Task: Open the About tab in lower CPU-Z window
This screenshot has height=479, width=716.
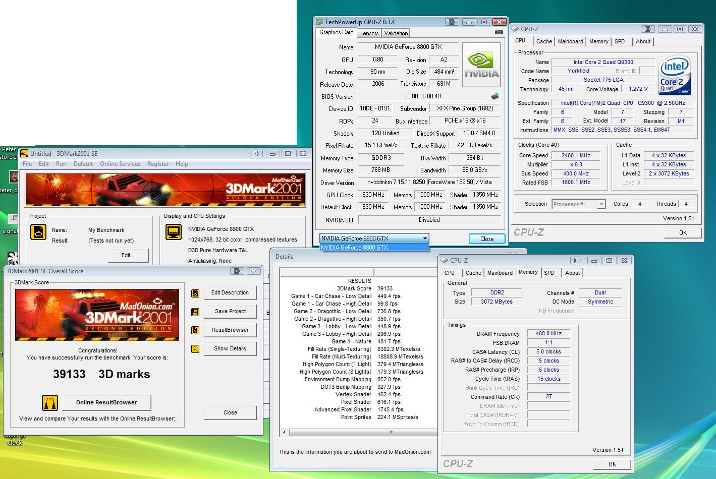Action: tap(572, 273)
